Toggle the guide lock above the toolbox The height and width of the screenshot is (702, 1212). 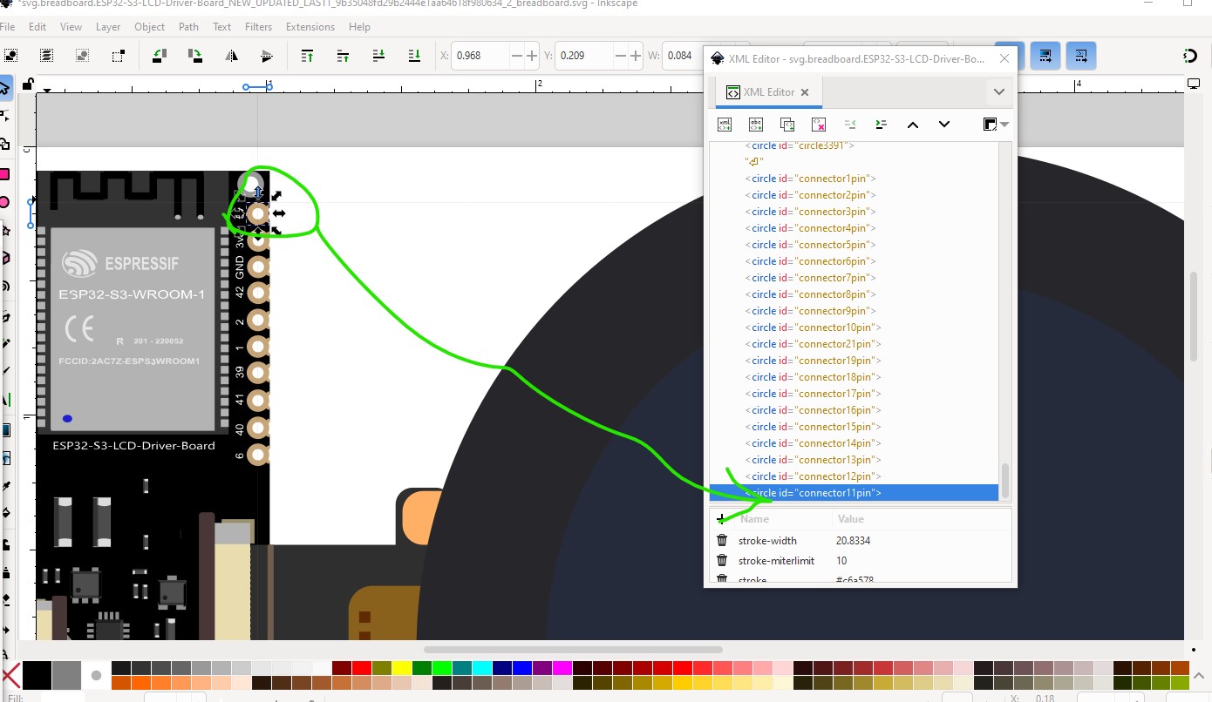tap(28, 84)
